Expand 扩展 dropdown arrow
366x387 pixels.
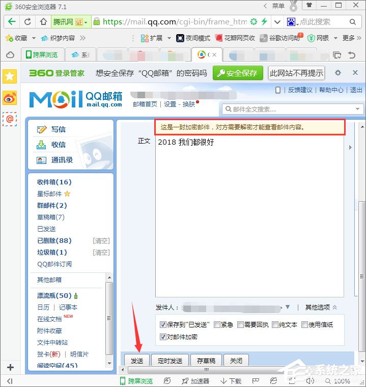point(169,38)
